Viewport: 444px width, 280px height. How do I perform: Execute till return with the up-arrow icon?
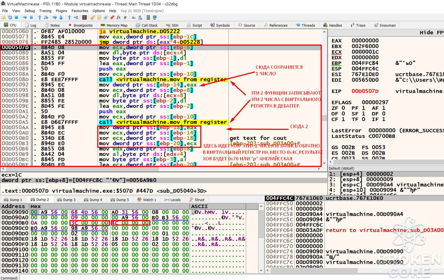(69, 17)
